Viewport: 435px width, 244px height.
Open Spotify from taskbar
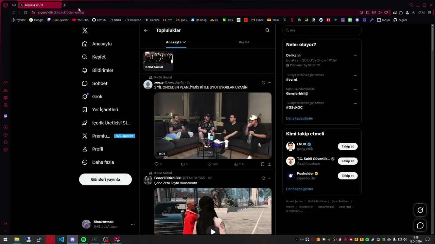(84, 240)
